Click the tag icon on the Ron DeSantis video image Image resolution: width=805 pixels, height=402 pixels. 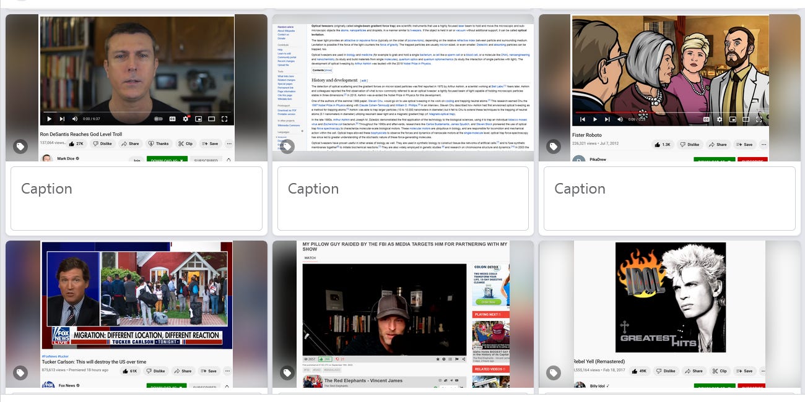pos(20,147)
